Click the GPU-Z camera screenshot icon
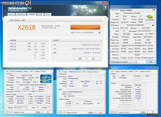 coord(154,10)
